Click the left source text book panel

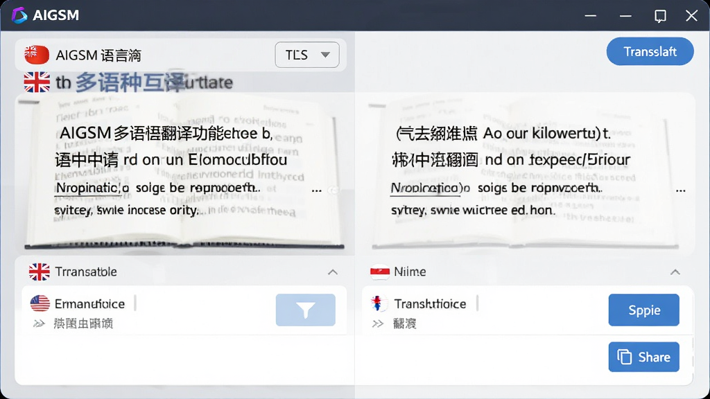click(184, 174)
